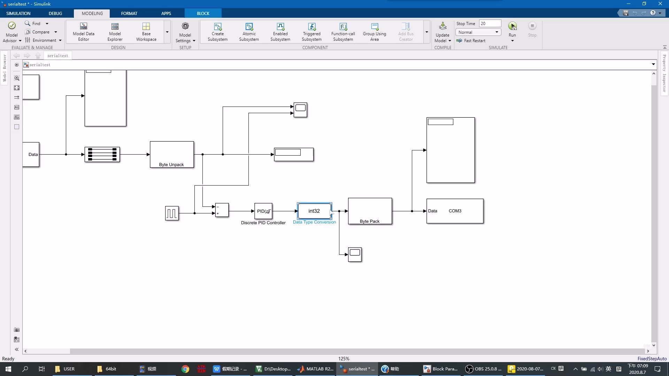
Task: Open the zoom tool in the canvas sidebar
Action: (x=17, y=78)
